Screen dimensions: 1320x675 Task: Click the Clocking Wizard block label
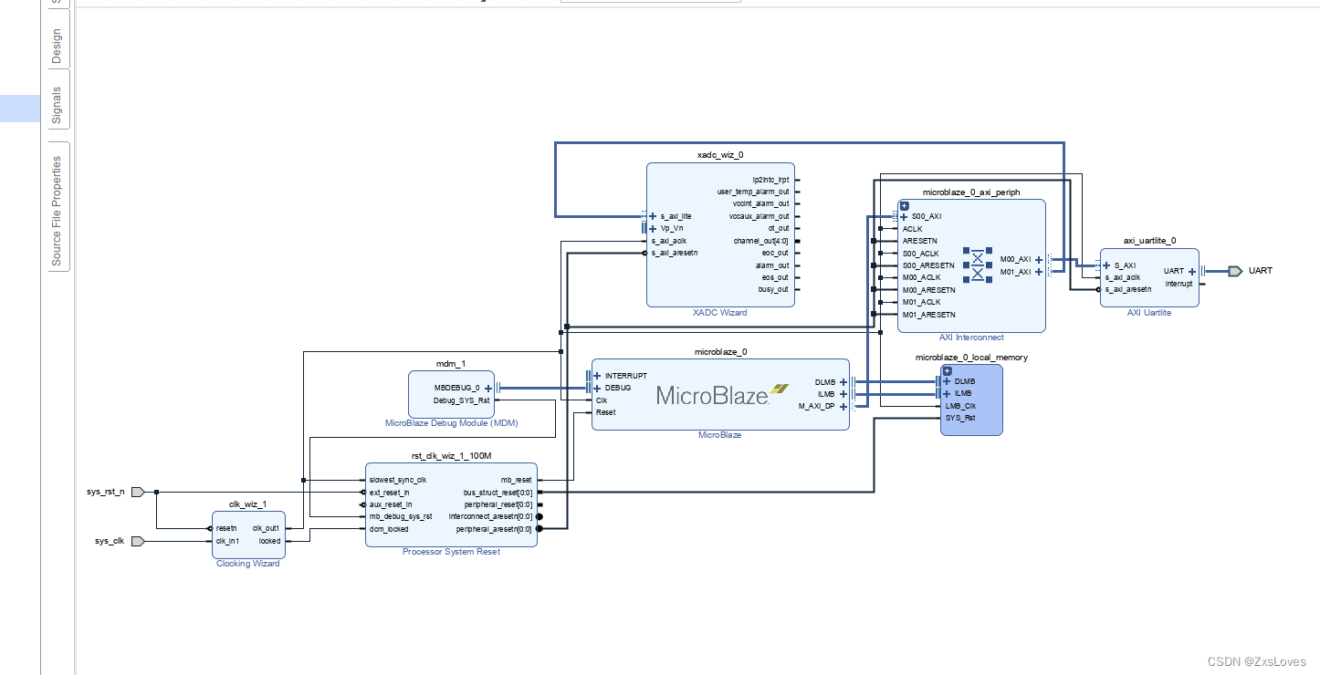[247, 564]
